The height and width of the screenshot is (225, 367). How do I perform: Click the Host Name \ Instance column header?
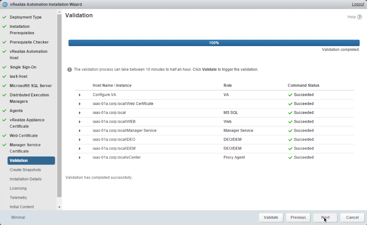(112, 85)
